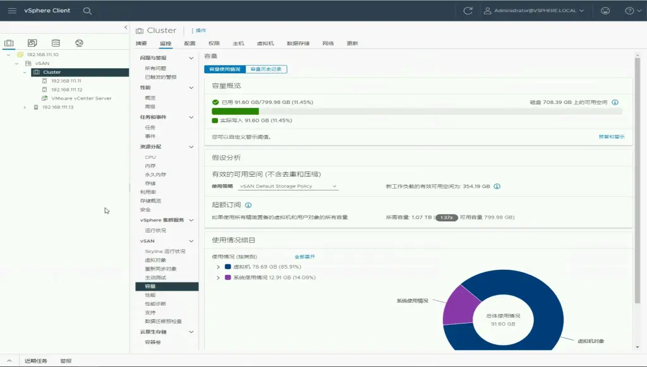Click the 全部展开 link

[305, 257]
